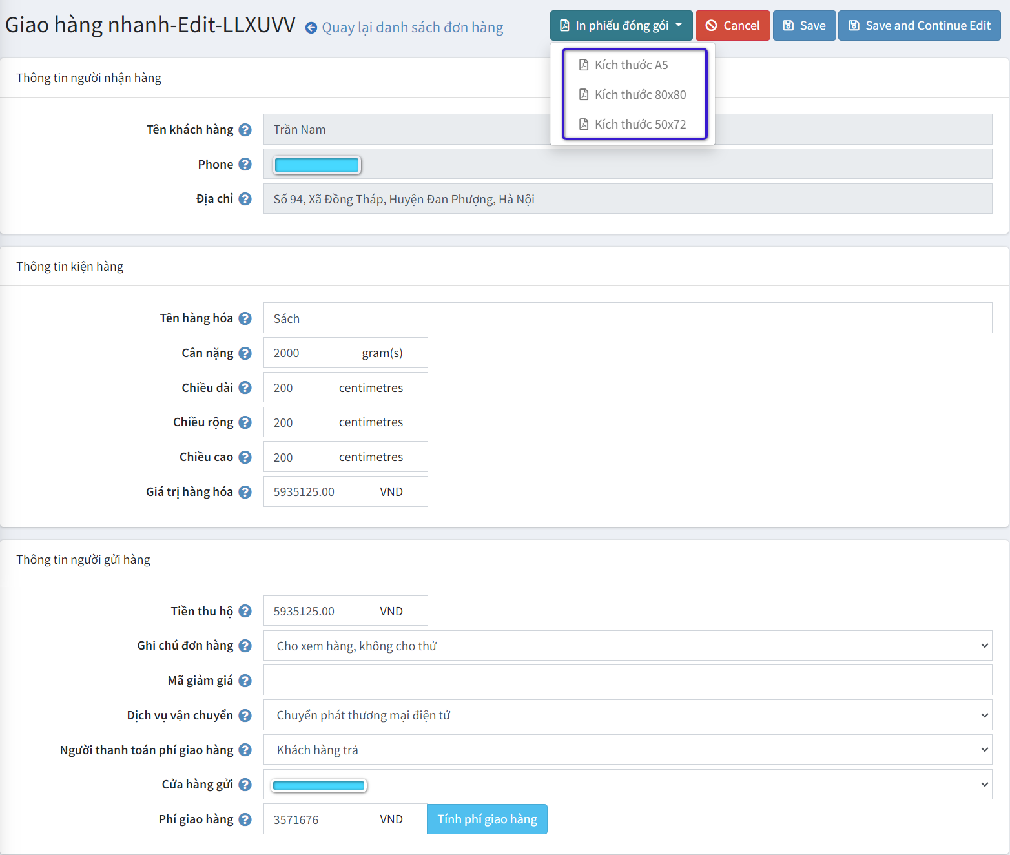The width and height of the screenshot is (1010, 855).
Task: Open Ghi chú đơn hàng dropdown
Action: [627, 646]
